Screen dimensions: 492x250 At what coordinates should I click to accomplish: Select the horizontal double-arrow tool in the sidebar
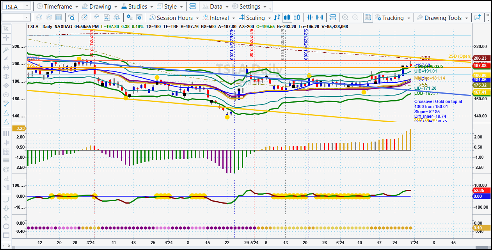coord(6,67)
